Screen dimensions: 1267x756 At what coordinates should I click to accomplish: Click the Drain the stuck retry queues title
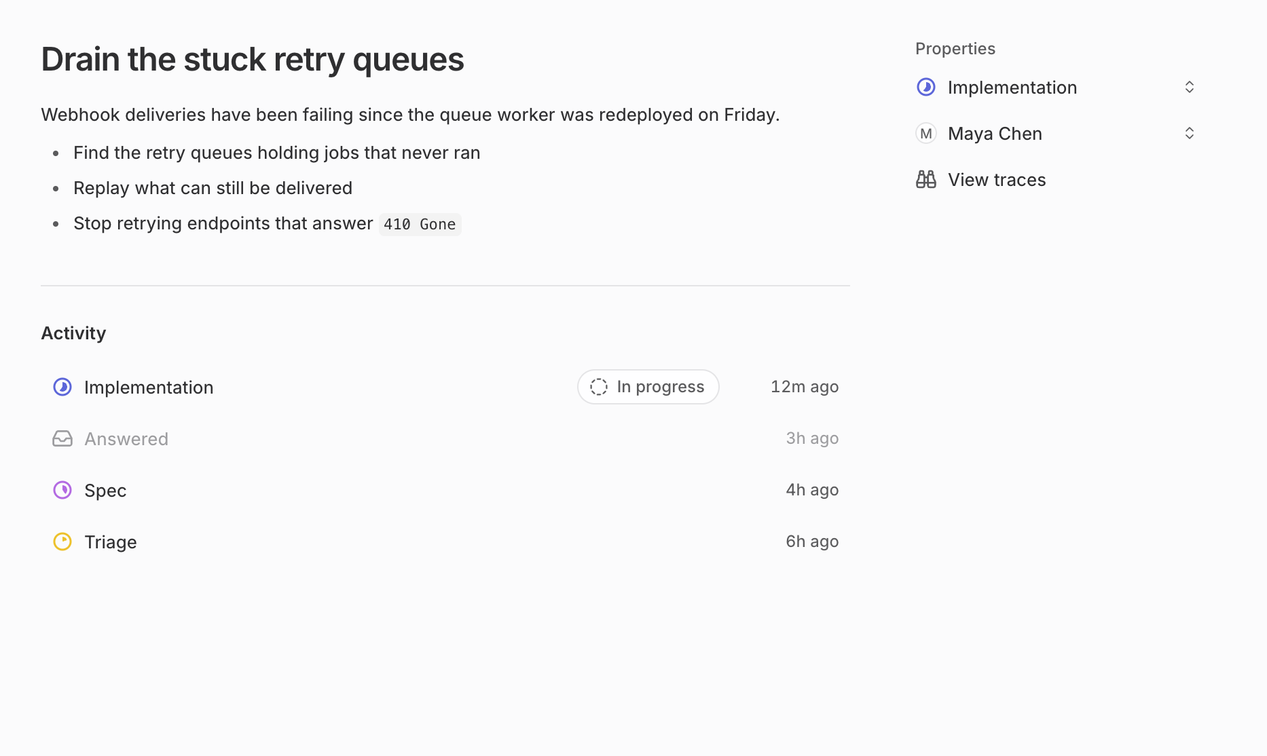(253, 59)
